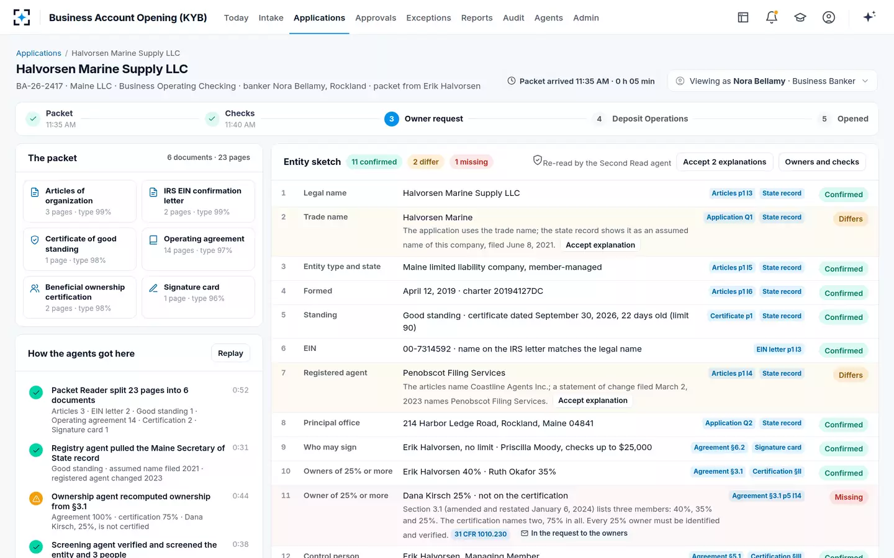
Task: Click the Articles of organization document icon
Action: tap(35, 192)
